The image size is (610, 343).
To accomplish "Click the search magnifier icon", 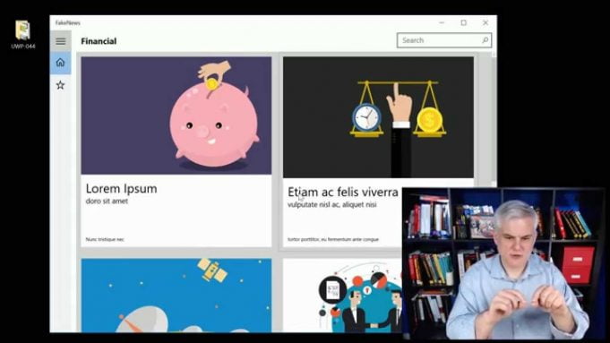I will click(485, 40).
